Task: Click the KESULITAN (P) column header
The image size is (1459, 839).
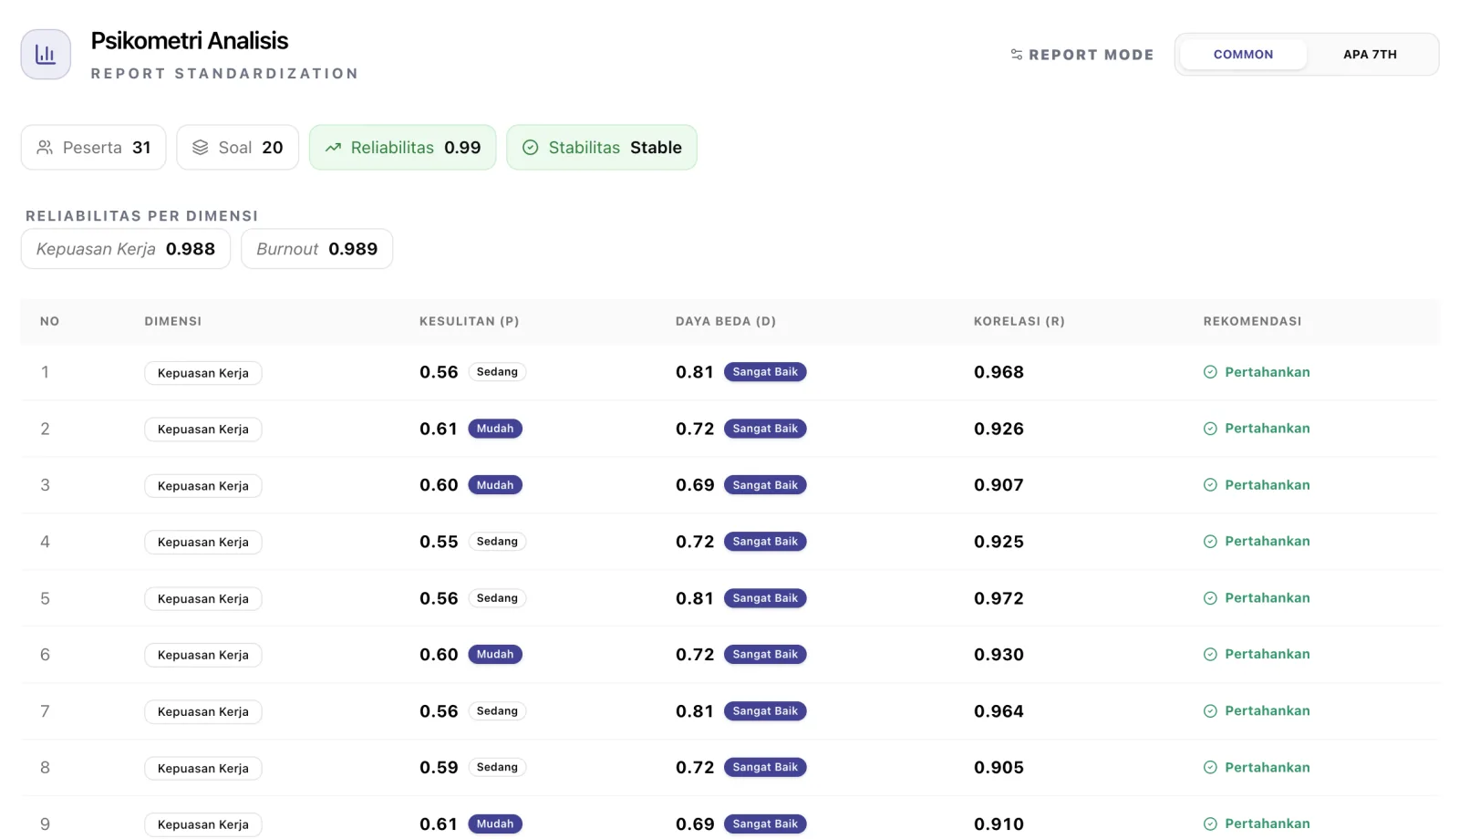Action: coord(469,321)
